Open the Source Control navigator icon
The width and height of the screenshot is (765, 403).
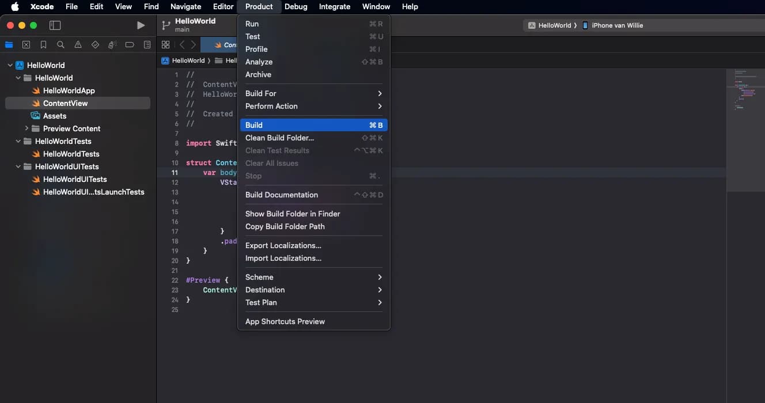pyautogui.click(x=26, y=45)
